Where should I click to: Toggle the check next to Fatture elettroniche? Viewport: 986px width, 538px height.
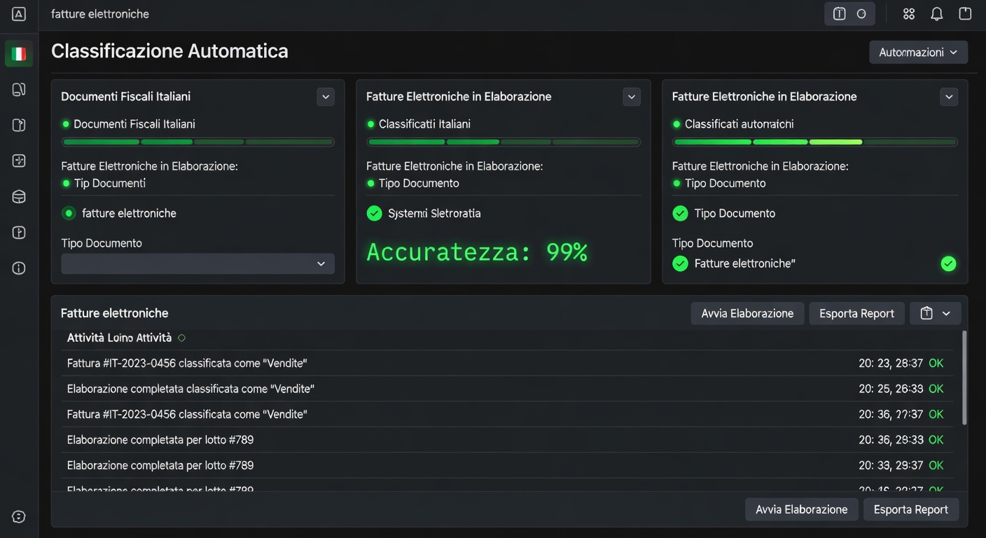[680, 263]
